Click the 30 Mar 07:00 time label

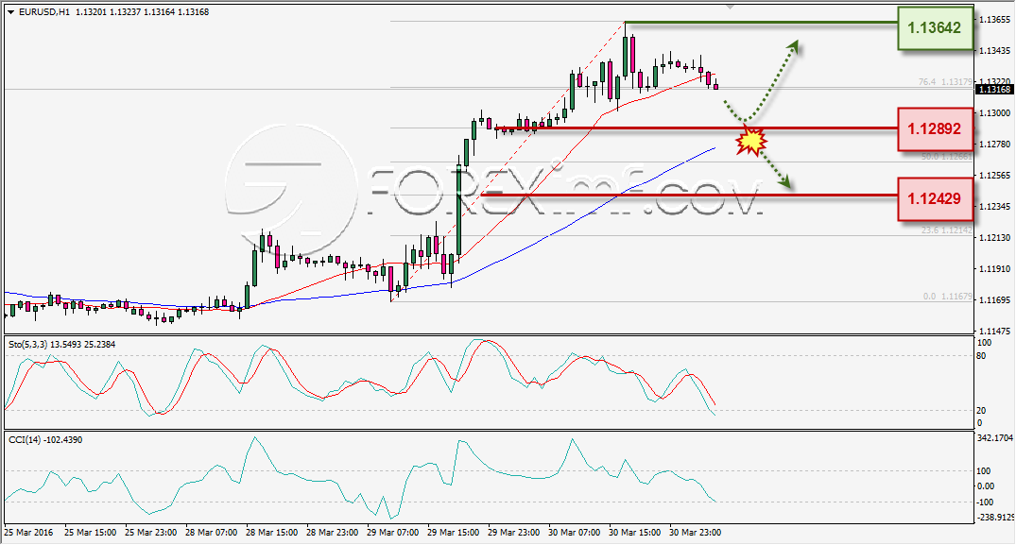coord(574,533)
